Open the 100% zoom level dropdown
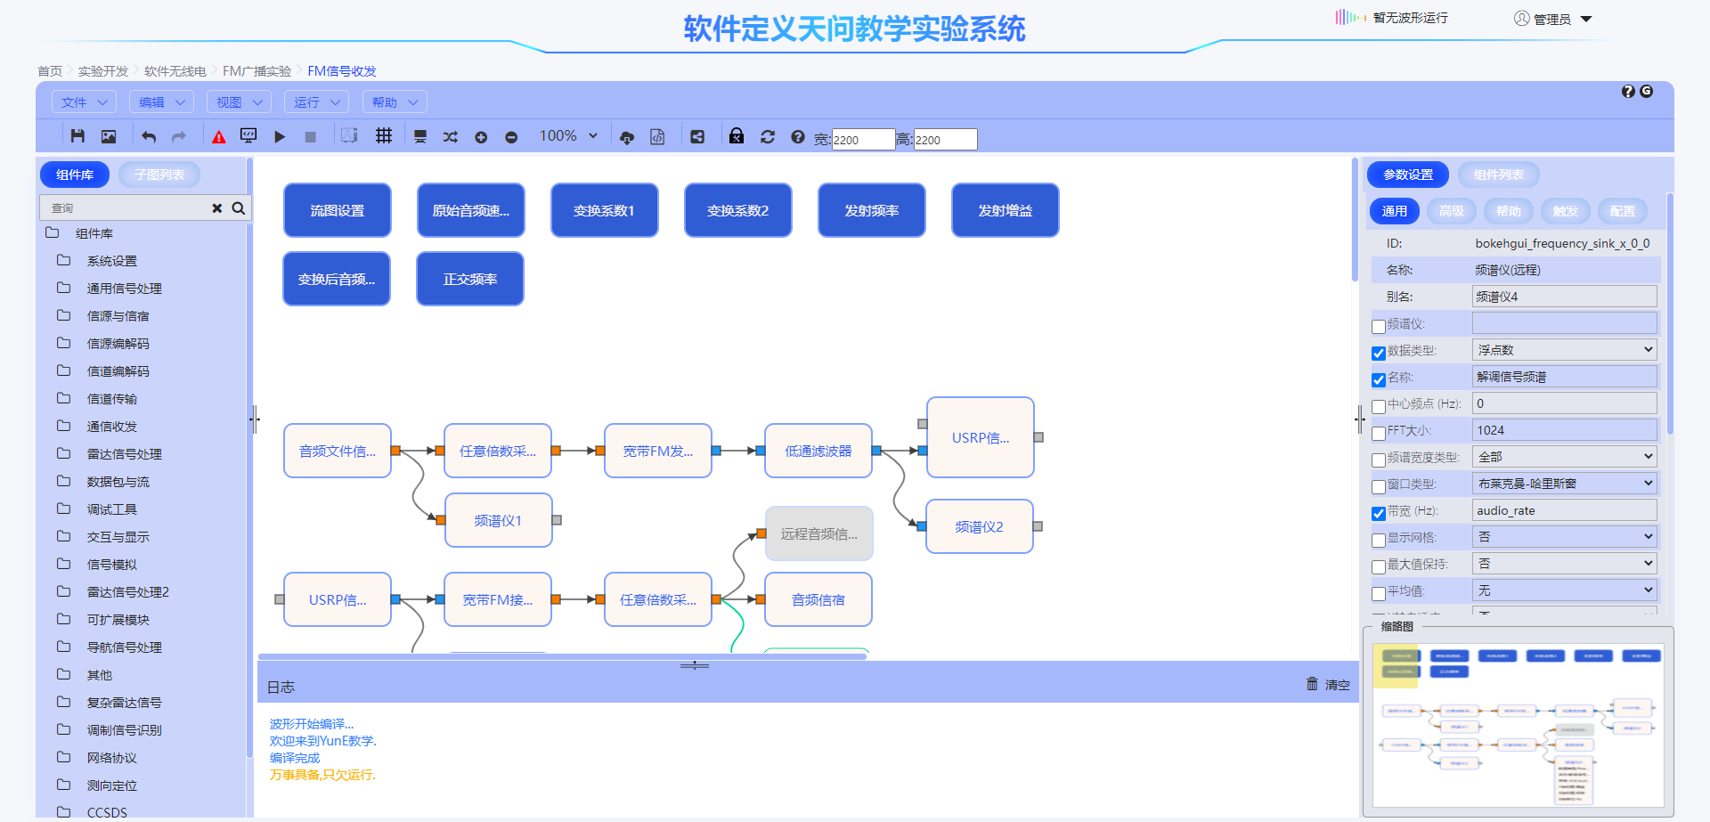 point(568,136)
